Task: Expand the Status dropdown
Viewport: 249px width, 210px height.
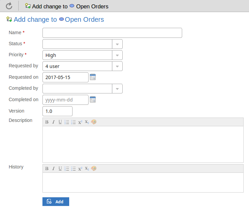Action: tap(117, 44)
